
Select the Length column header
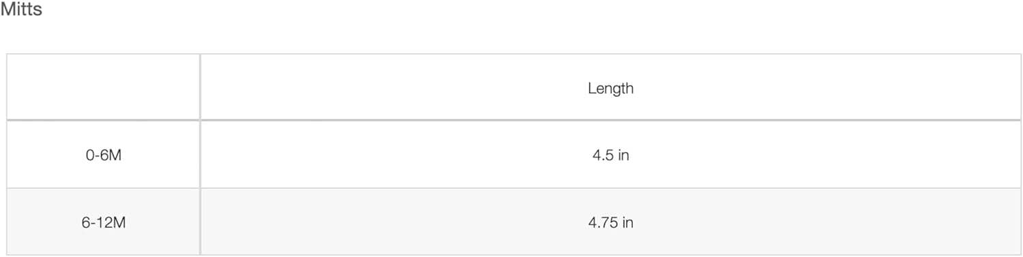point(610,87)
